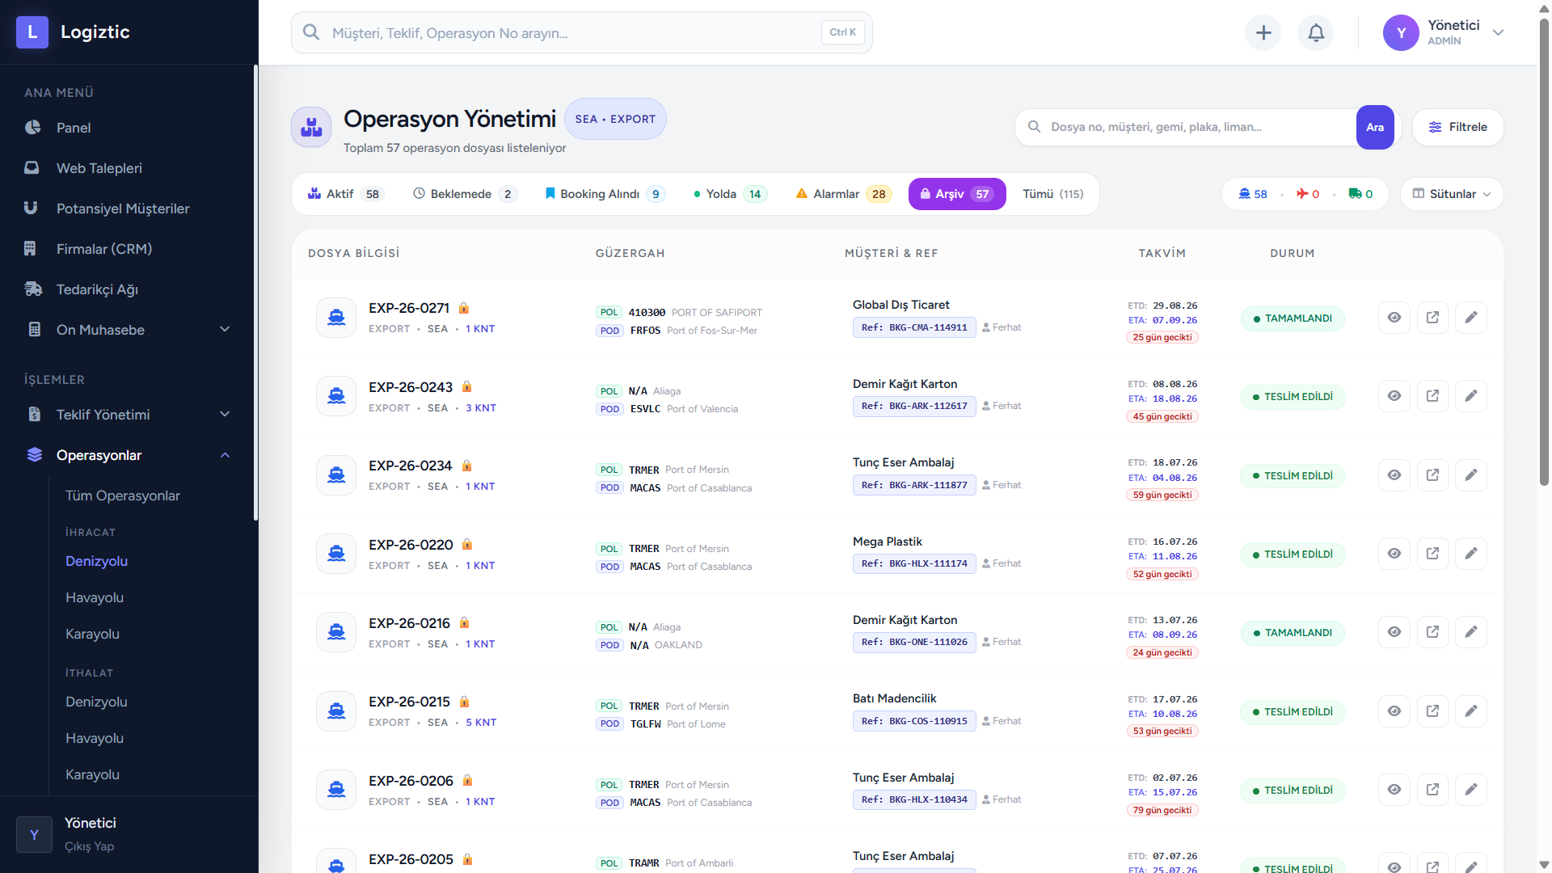This screenshot has width=1552, height=873.
Task: Edit EXP-26-0215 with pencil icon
Action: [1471, 711]
